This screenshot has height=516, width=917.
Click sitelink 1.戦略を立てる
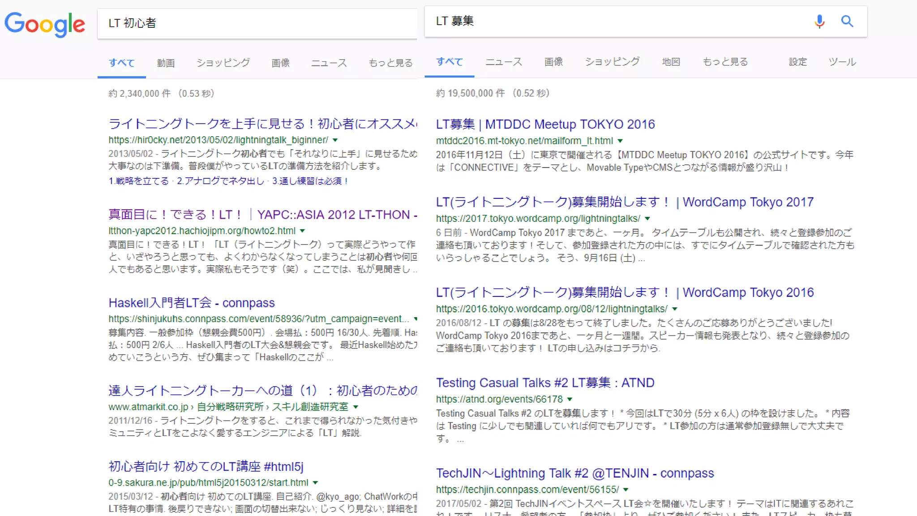(x=138, y=181)
